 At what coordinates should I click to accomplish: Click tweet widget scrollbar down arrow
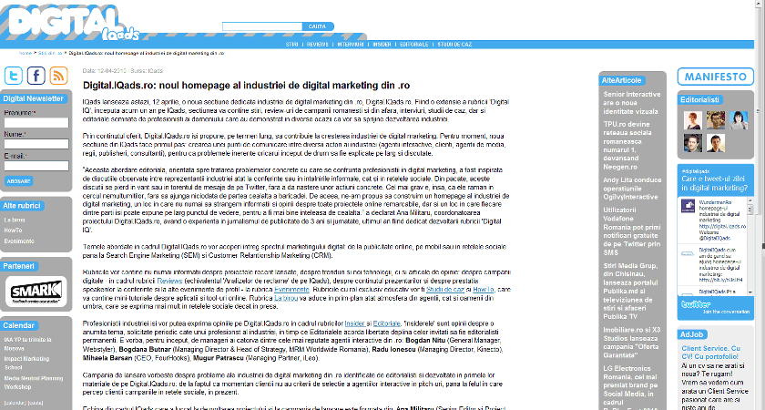(x=750, y=292)
